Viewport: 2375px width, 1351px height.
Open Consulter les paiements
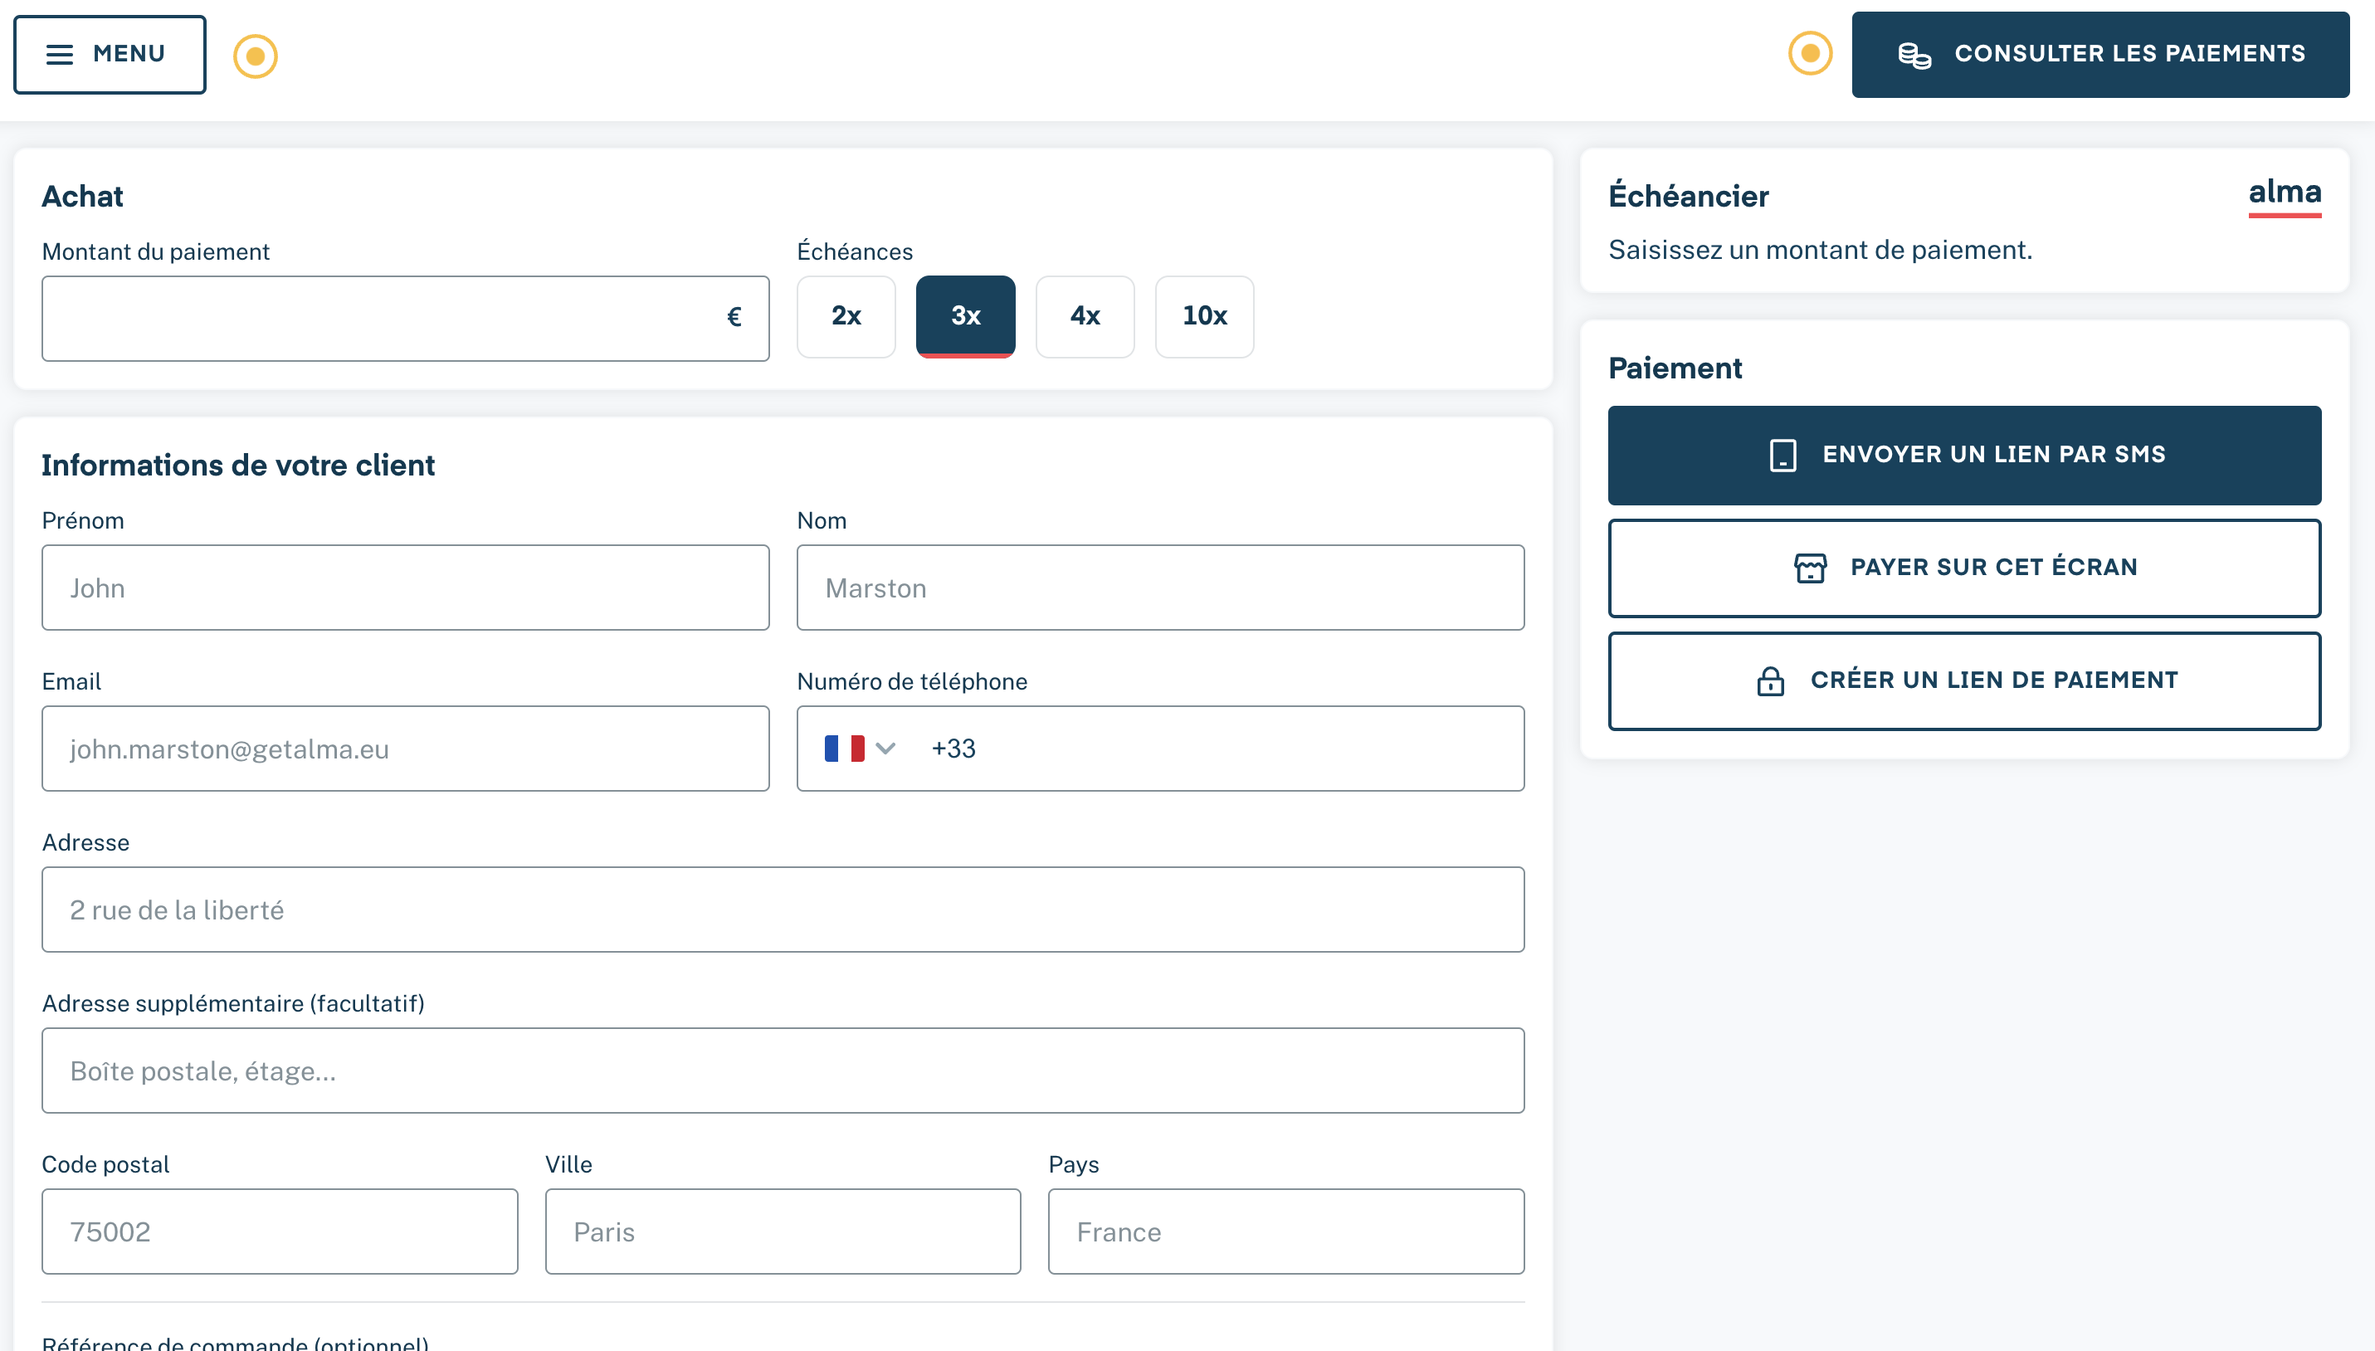point(2100,54)
